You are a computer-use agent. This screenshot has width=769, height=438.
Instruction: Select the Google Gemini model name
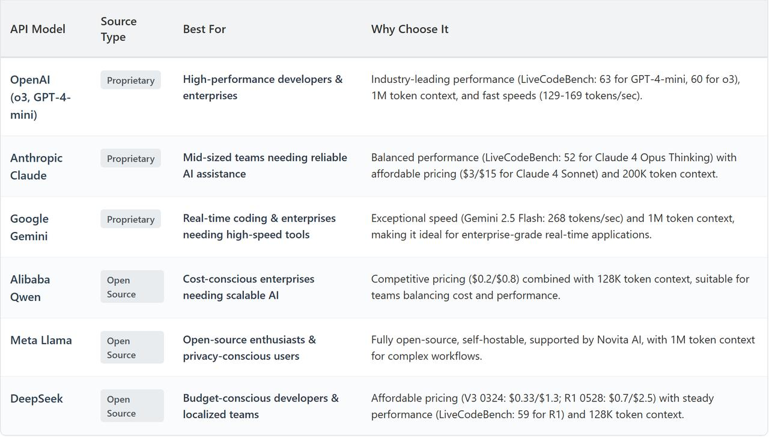(29, 227)
